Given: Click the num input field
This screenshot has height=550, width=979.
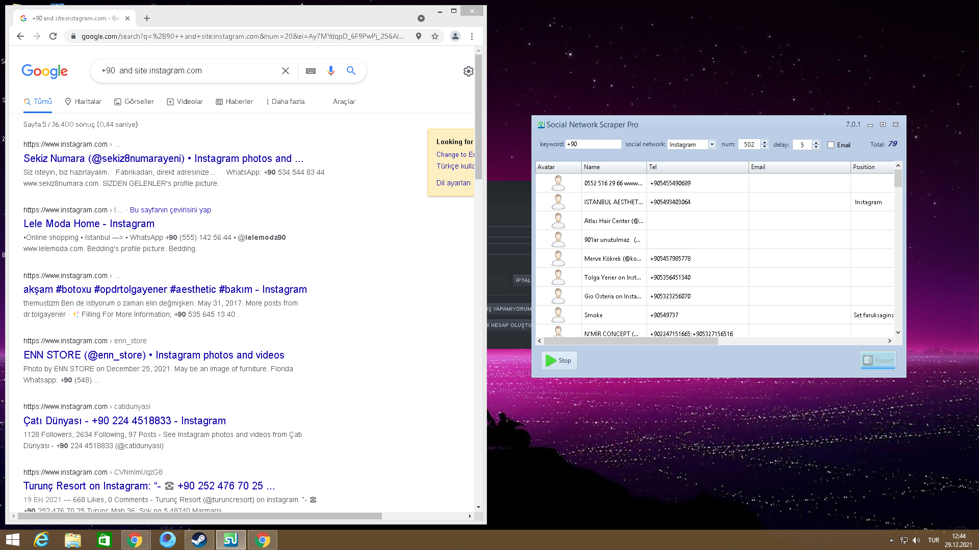Looking at the screenshot, I should 749,145.
